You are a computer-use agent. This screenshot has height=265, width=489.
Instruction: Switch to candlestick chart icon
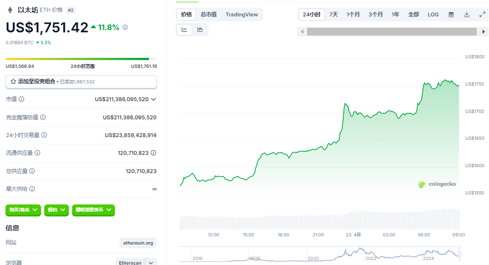point(200,30)
